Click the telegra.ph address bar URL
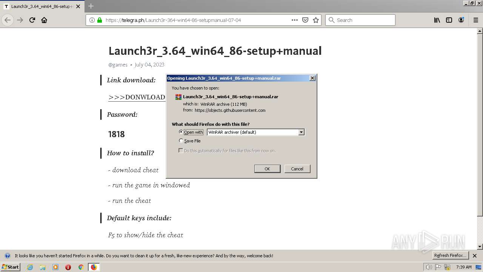The image size is (483, 272). [173, 20]
